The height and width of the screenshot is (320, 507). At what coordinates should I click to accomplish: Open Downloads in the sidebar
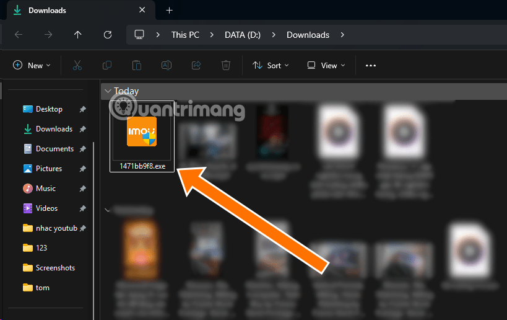[54, 129]
